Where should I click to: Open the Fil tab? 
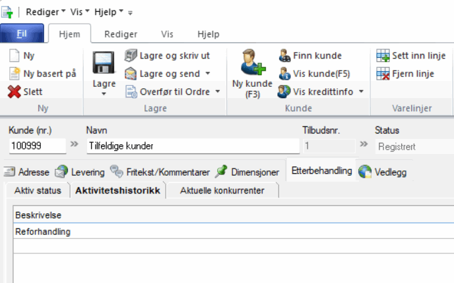[22, 34]
